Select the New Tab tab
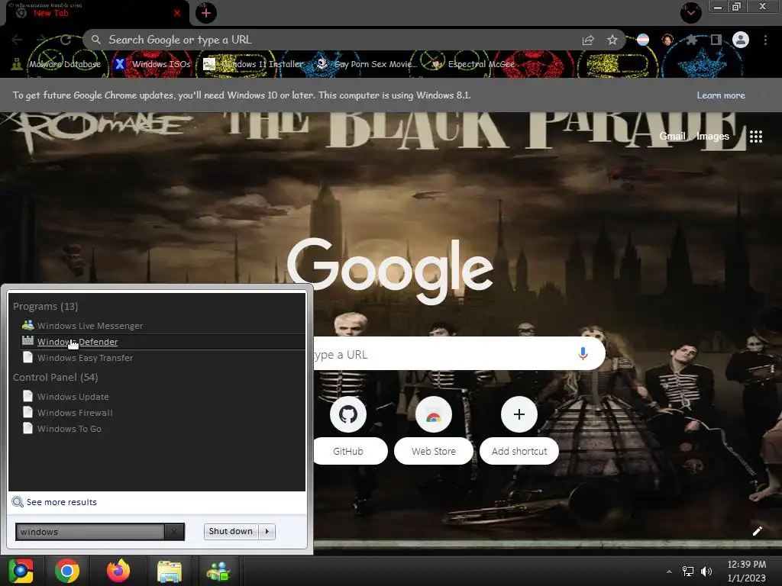 click(95, 14)
